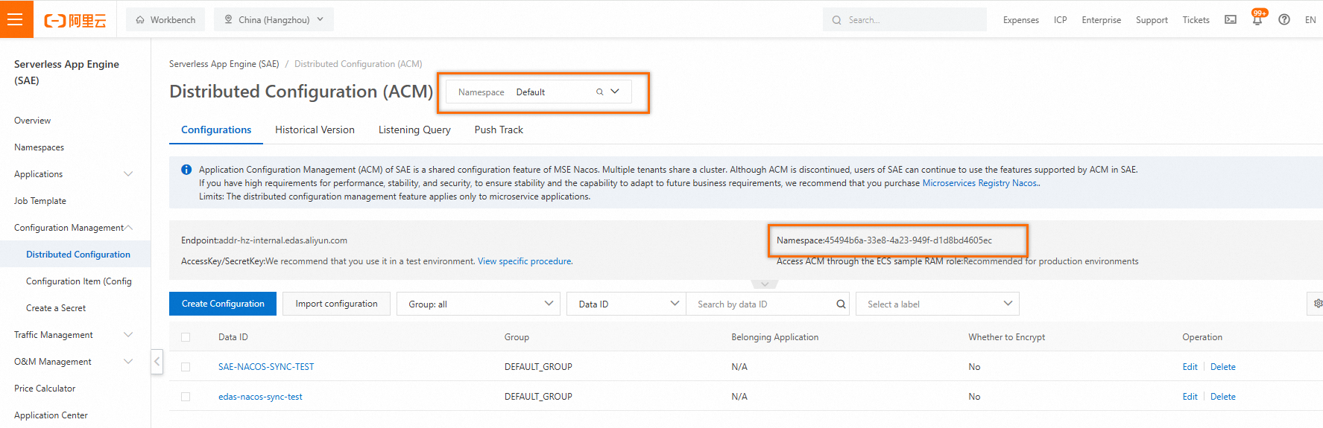Open the Group: all dropdown
This screenshot has width=1323, height=428.
point(479,304)
